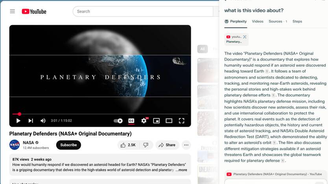Image resolution: width=328 pixels, height=184 pixels.
Task: Enable miniplayer mode
Action: [x=157, y=120]
